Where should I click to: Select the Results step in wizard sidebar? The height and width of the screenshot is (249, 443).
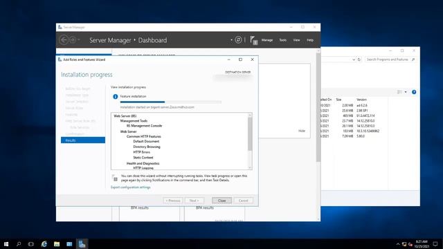(83, 140)
